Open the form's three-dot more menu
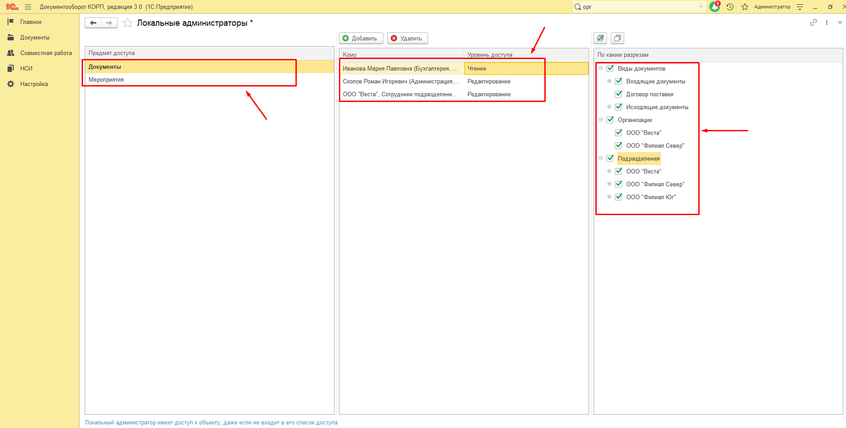This screenshot has height=428, width=846. [x=826, y=23]
